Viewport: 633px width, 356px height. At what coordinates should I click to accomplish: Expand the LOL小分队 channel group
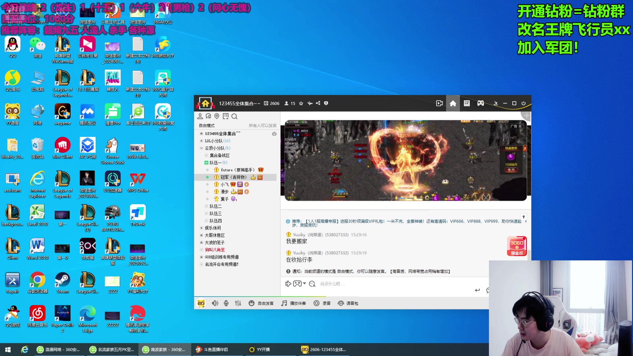tap(201, 141)
